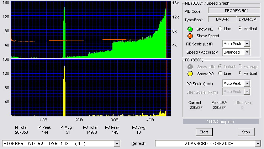Open the PO Scale (Left) dropdown

[x=247, y=83]
